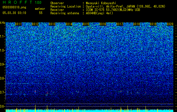
Task: Click the 0318 time marker
Action: [136, 24]
